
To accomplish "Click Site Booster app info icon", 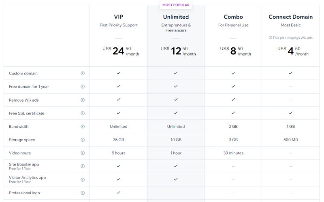I will click(83, 166).
